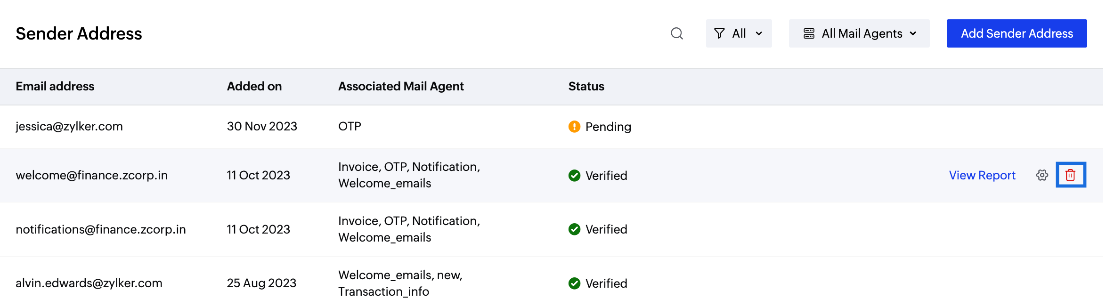Click the filter funnel icon
Screen dimensions: 1106x307
tap(719, 33)
